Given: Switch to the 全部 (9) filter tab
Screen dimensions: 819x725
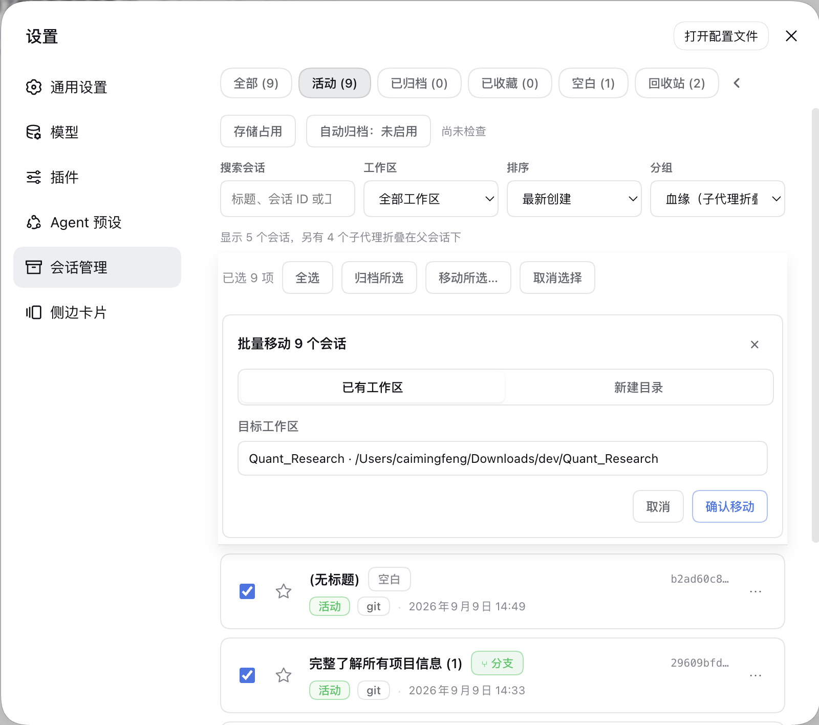Looking at the screenshot, I should pos(256,83).
